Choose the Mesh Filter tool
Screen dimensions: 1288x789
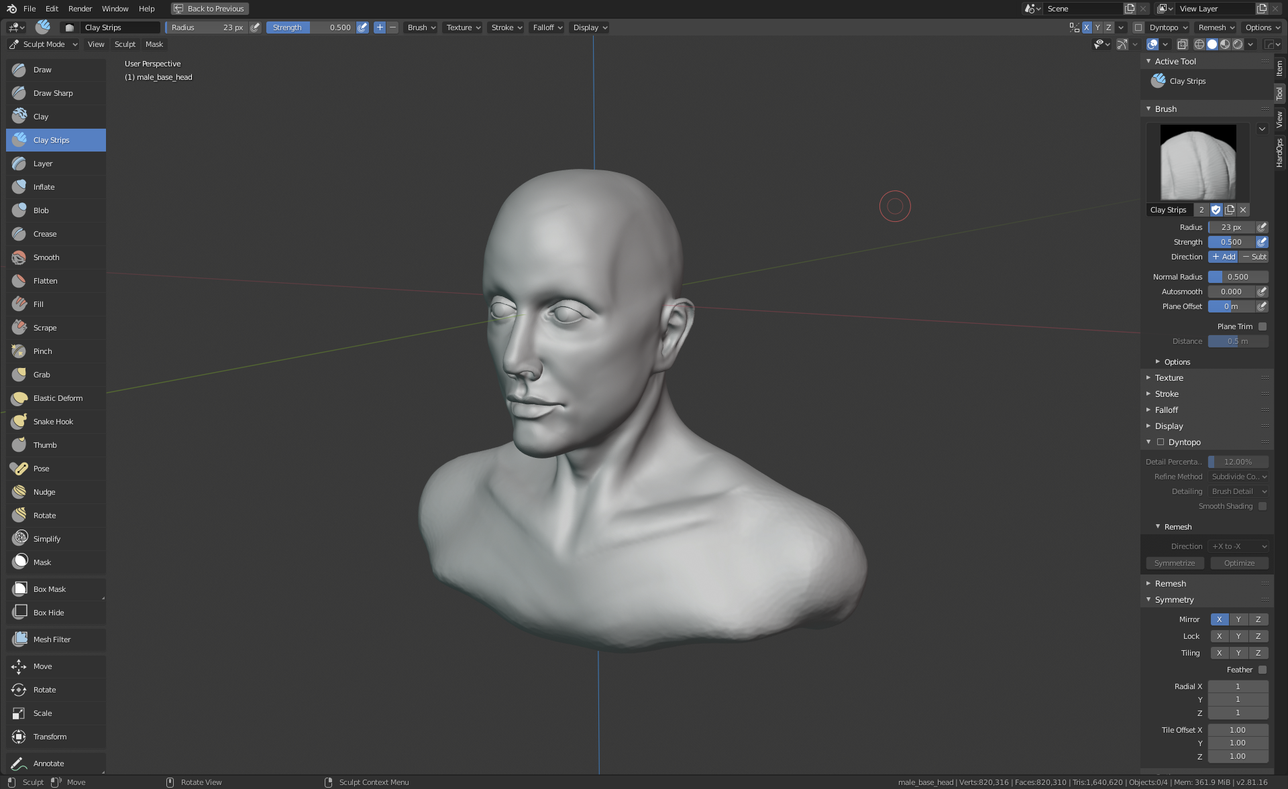[52, 640]
